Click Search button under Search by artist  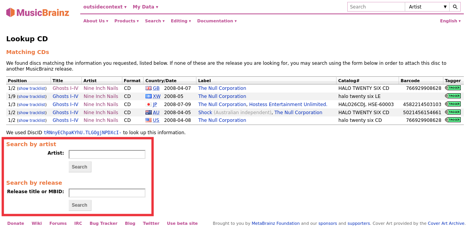pyautogui.click(x=80, y=167)
